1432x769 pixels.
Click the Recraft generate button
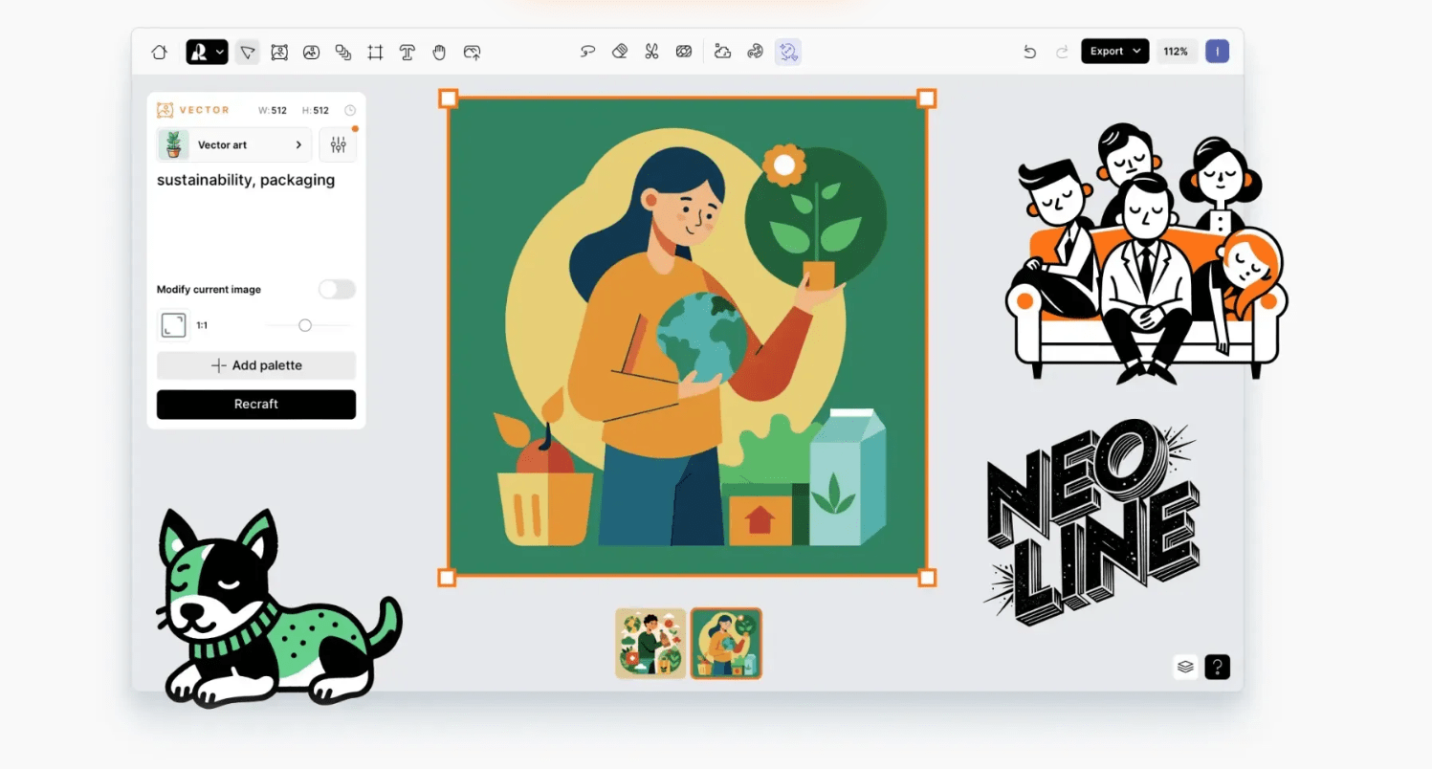255,404
